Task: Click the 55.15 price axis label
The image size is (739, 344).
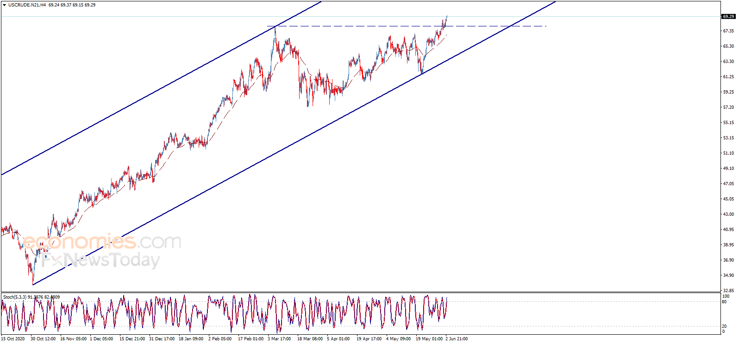Action: 728,123
